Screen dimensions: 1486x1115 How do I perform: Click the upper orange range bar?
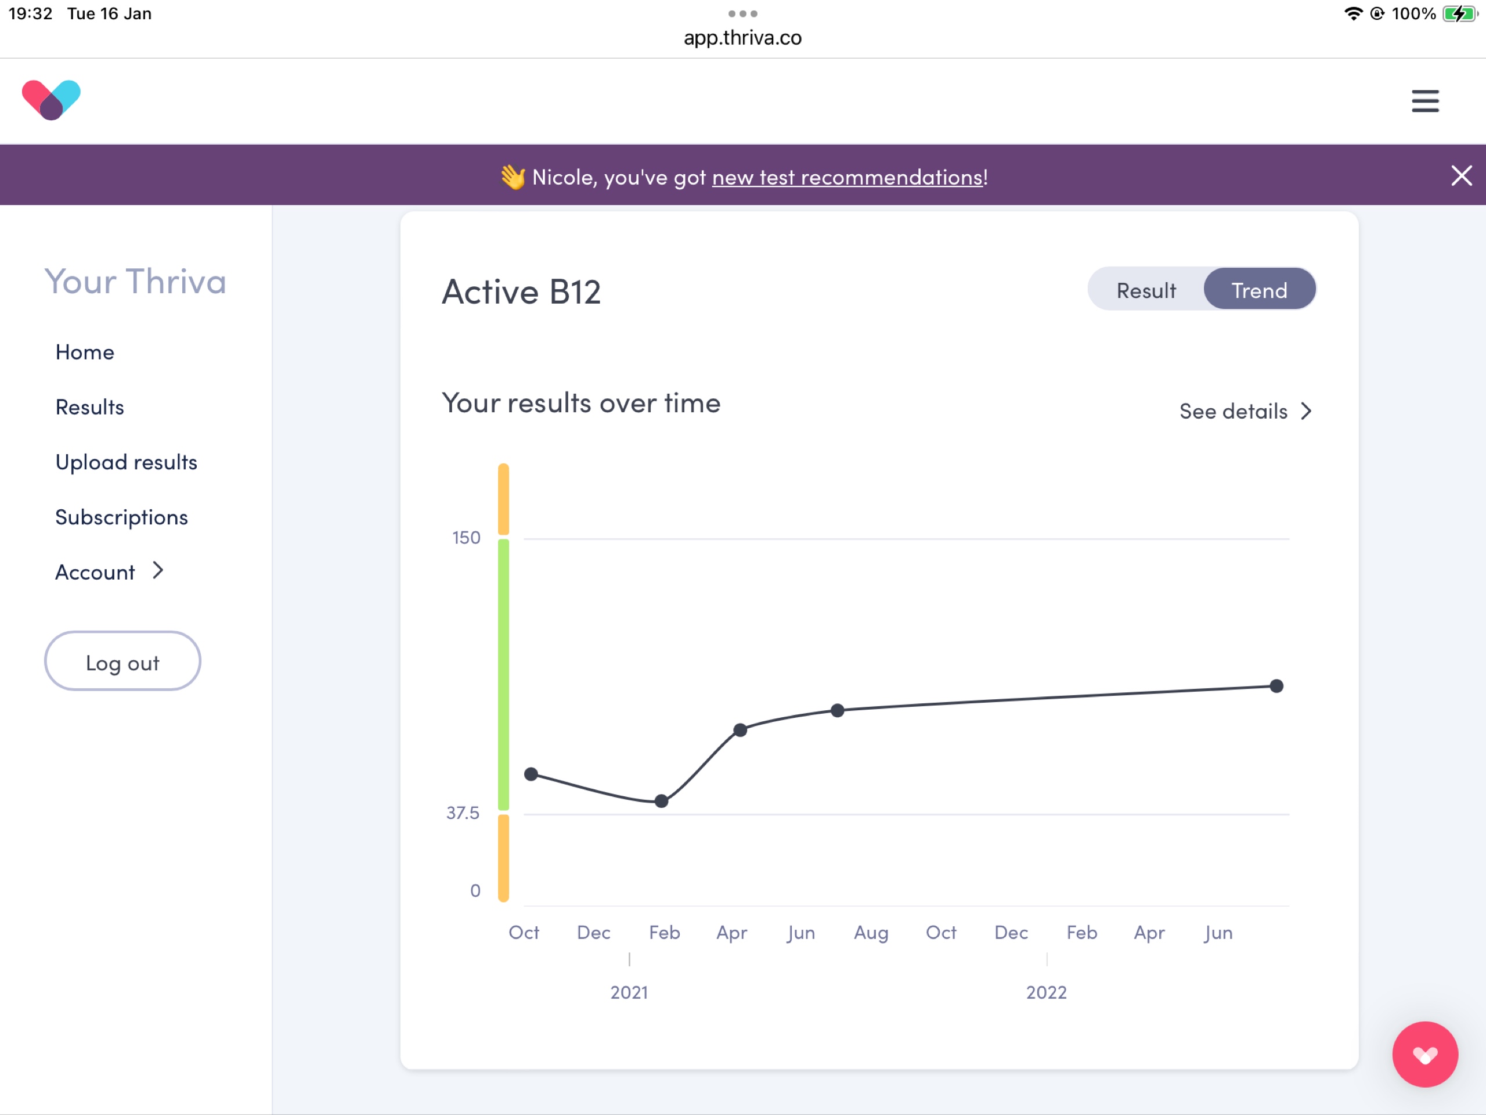[x=503, y=499]
